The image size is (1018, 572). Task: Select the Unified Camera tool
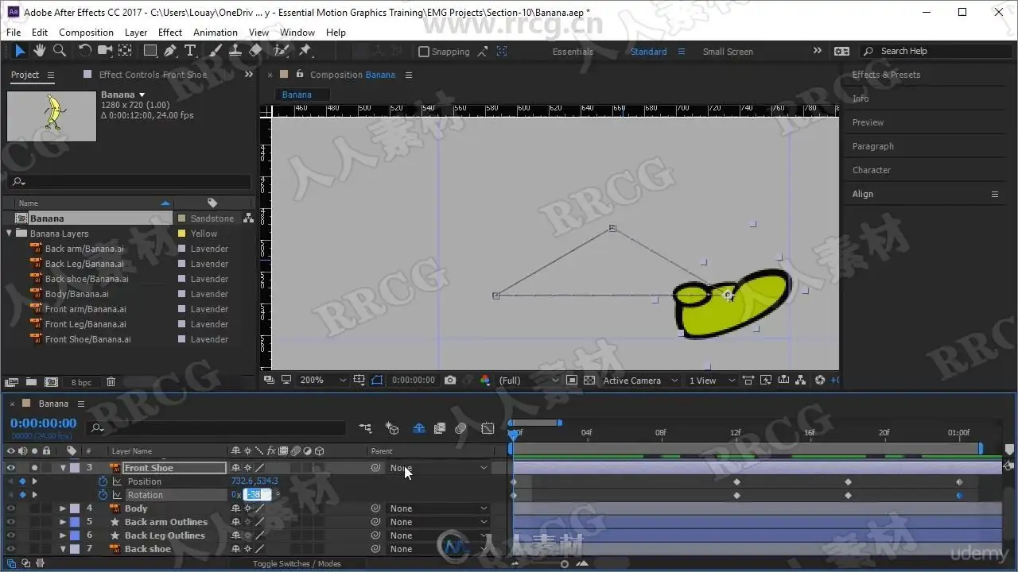pos(105,51)
